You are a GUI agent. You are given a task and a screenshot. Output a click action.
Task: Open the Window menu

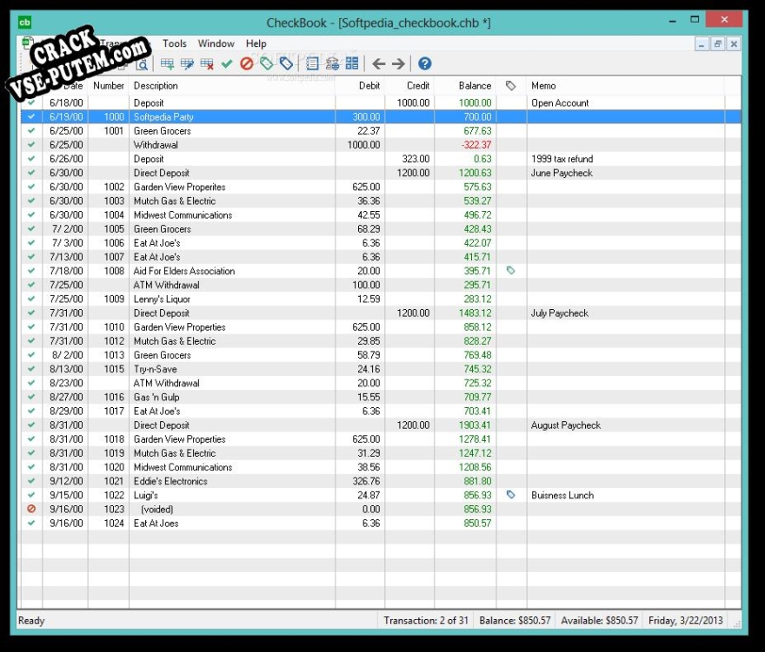[x=216, y=43]
